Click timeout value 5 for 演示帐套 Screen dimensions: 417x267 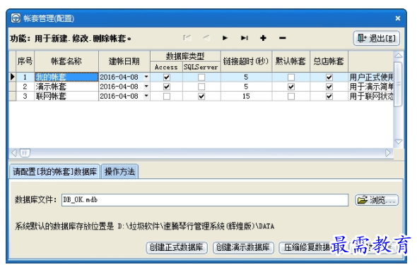pyautogui.click(x=246, y=87)
